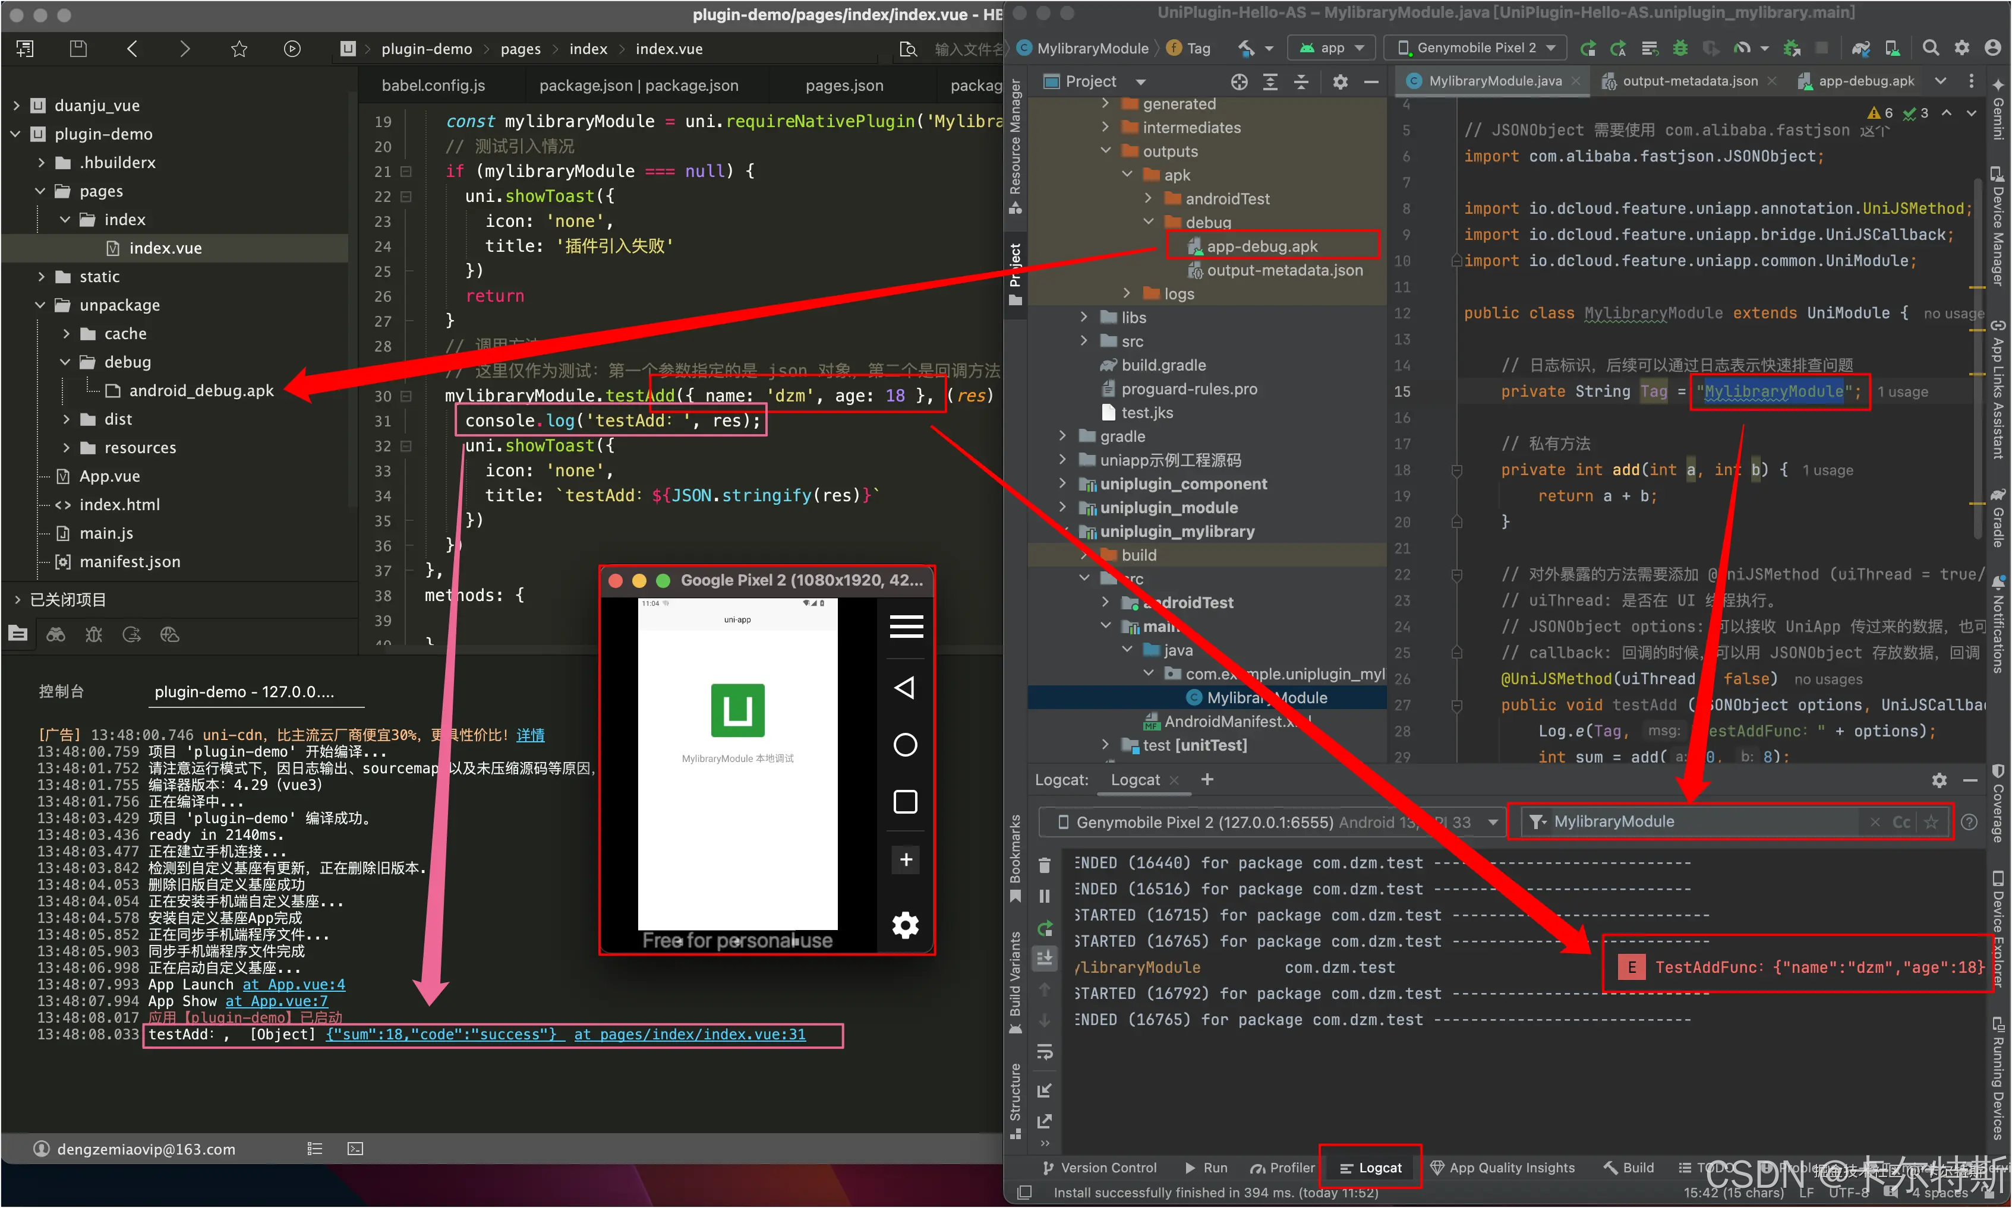This screenshot has width=2012, height=1208.
Task: Click Android Studio editor vertical scrollbar
Action: pyautogui.click(x=1977, y=358)
